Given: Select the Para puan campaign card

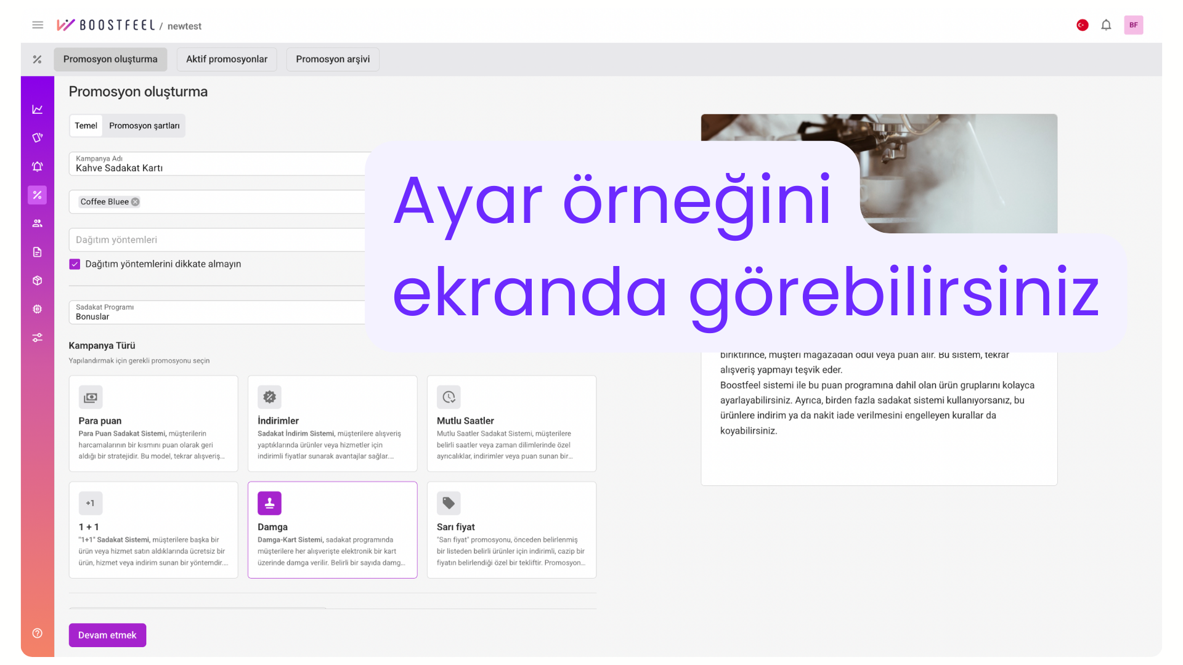Looking at the screenshot, I should point(153,424).
